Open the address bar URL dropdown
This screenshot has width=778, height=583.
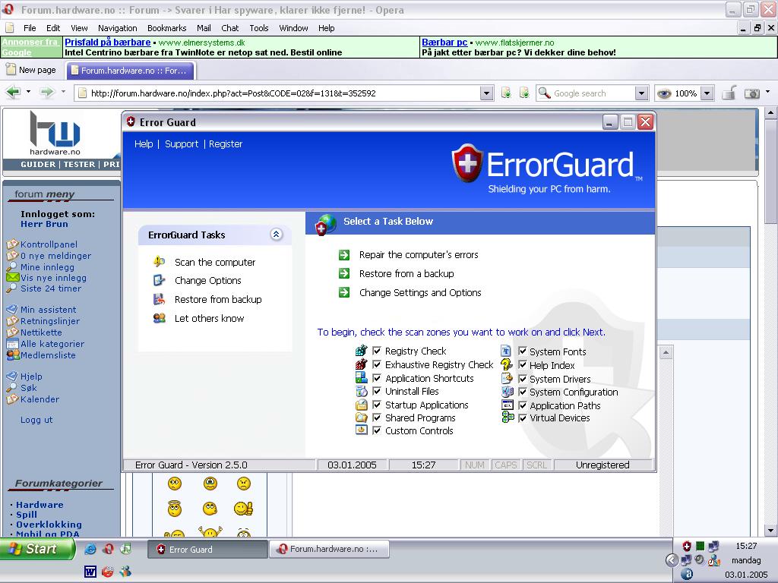487,93
